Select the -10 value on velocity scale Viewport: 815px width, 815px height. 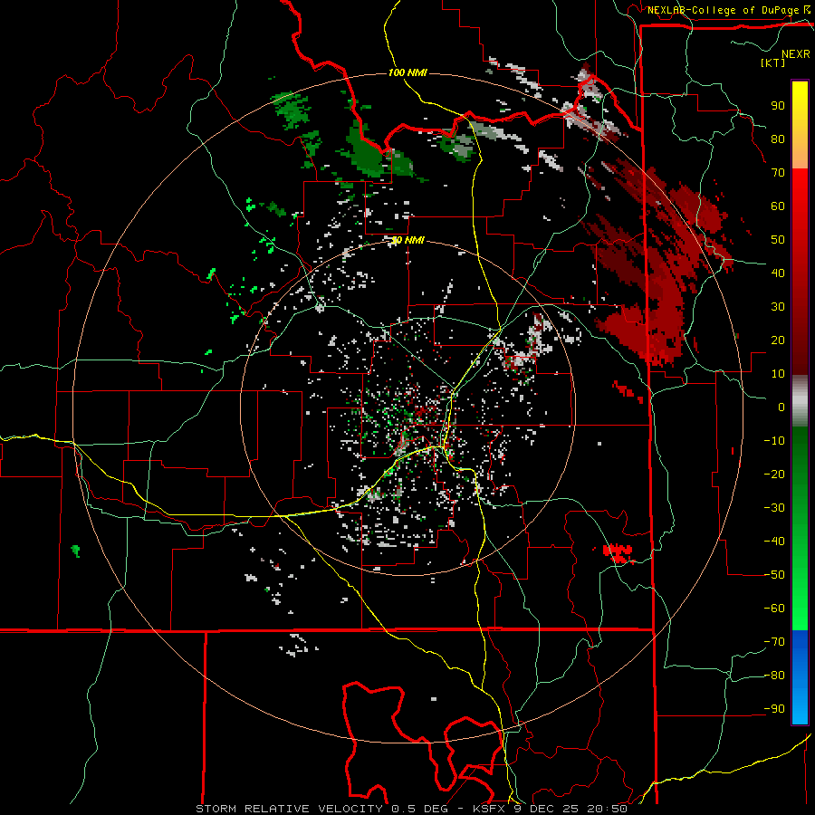click(774, 441)
